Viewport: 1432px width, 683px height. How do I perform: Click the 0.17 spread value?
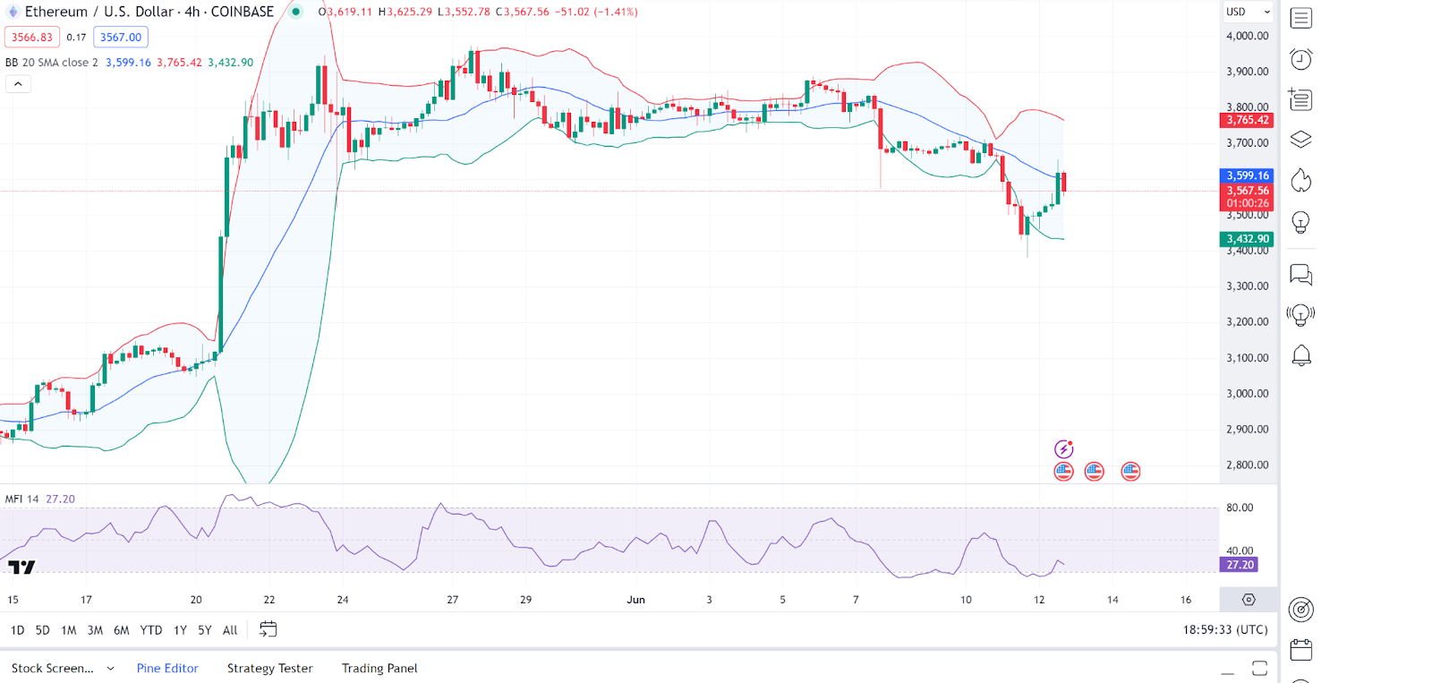pyautogui.click(x=76, y=38)
